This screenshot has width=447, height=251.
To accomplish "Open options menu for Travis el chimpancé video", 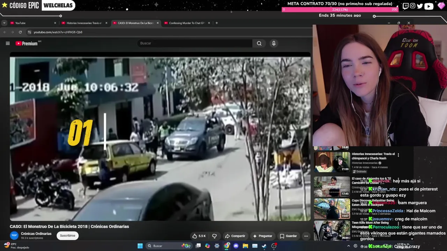I will point(398,155).
